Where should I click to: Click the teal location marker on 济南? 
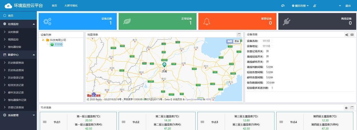pyautogui.click(x=164, y=65)
